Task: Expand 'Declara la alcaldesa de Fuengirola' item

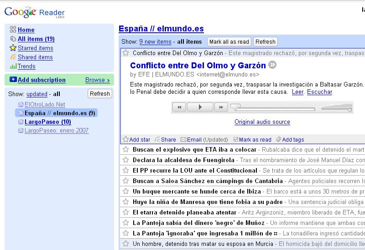Action: tap(183, 160)
